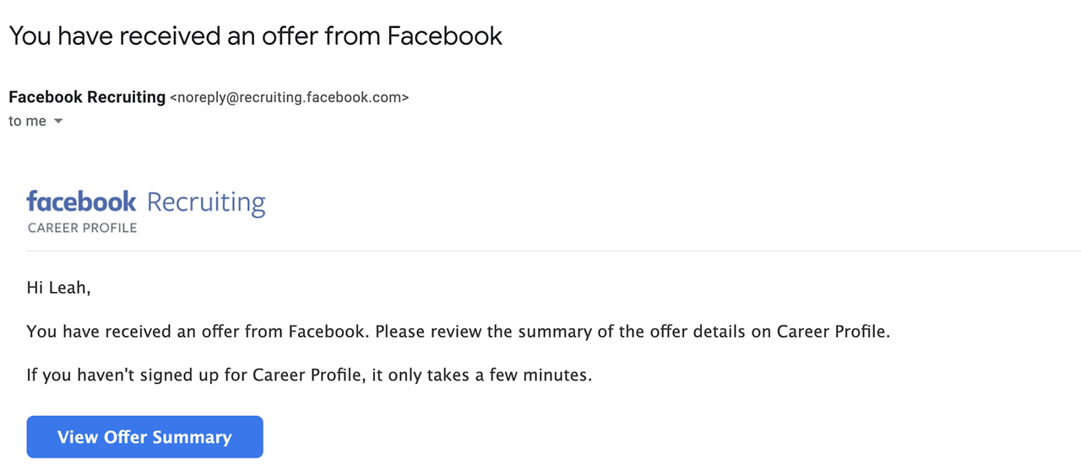The height and width of the screenshot is (476, 1081).
Task: Click the word 'Facebook' in subject line
Action: point(444,35)
